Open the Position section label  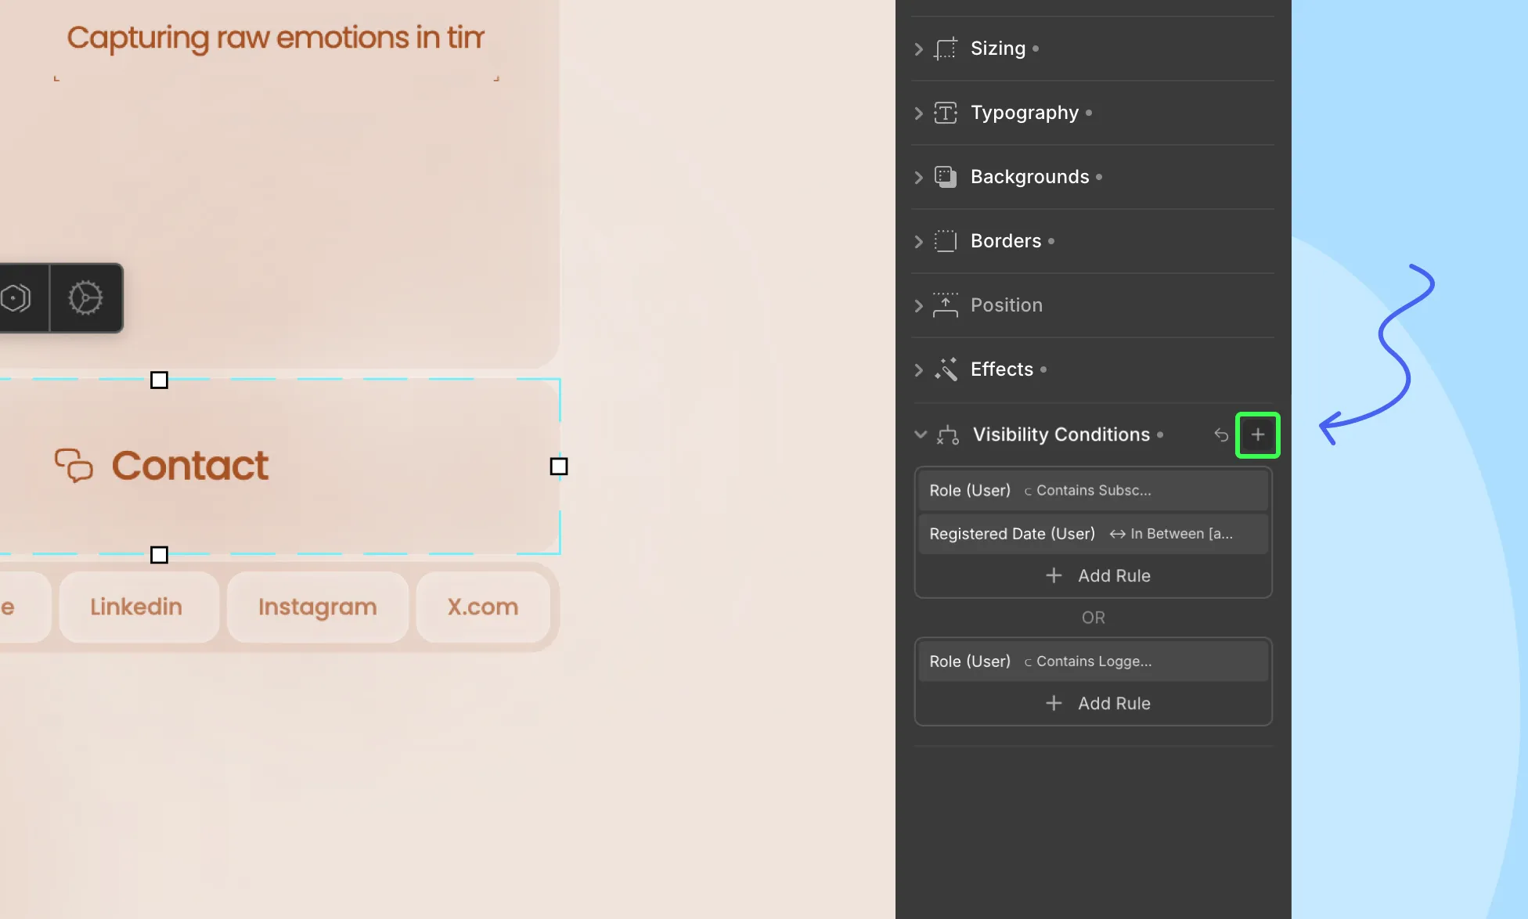1007,305
